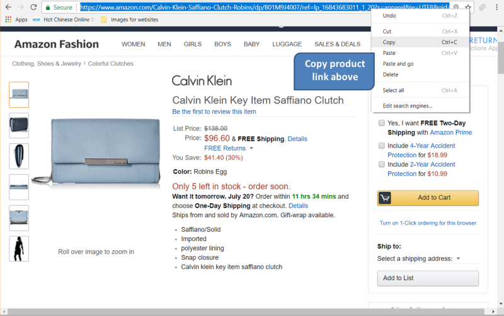Viewport: 504px width, 316px height.
Task: Click the green Secure padlock icon
Action: (47, 8)
